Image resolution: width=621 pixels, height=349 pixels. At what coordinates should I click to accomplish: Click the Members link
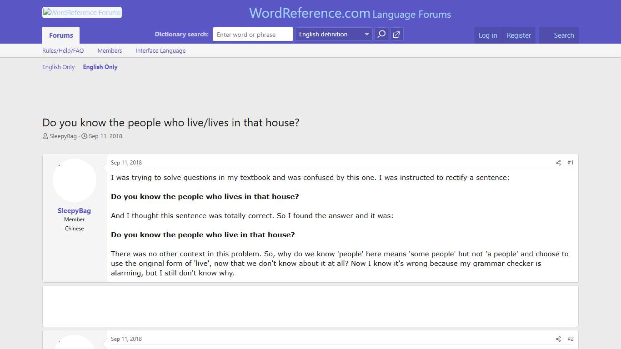click(x=110, y=50)
